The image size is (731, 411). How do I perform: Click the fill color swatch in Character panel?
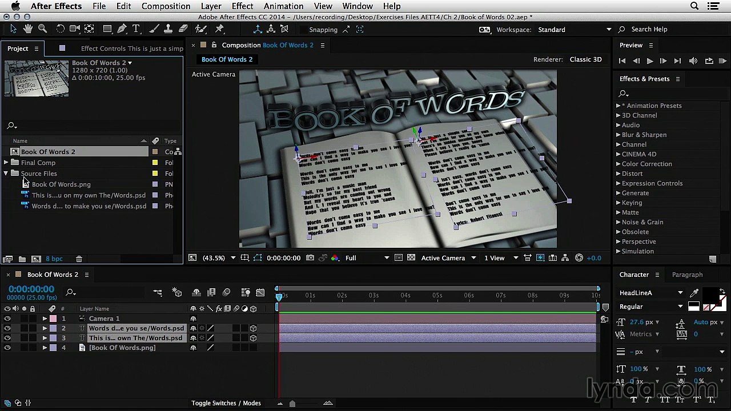tap(710, 295)
